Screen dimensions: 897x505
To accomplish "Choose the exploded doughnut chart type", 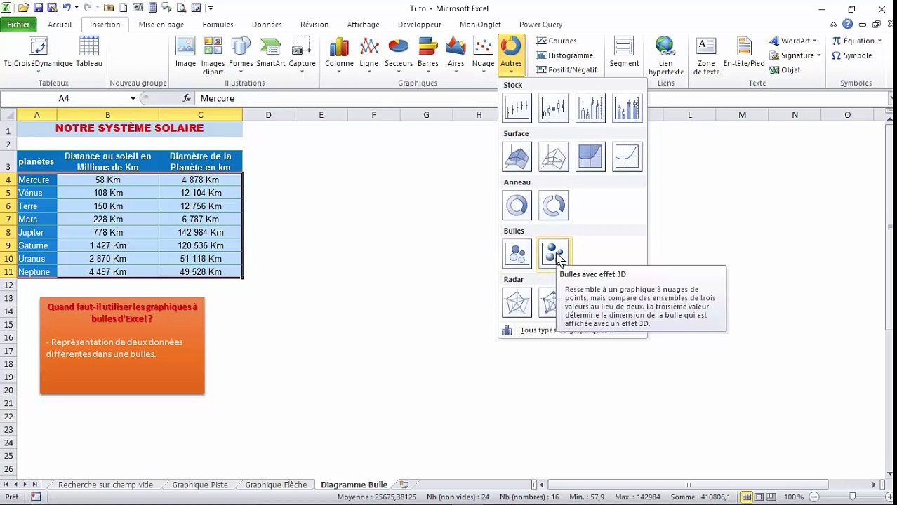I will (x=553, y=206).
